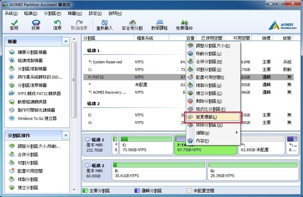Choose 建立分割區(C) from the context menu
This screenshot has width=303, height=197.
coord(213,93)
